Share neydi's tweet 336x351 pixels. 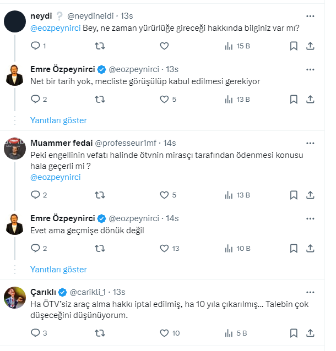click(x=310, y=46)
